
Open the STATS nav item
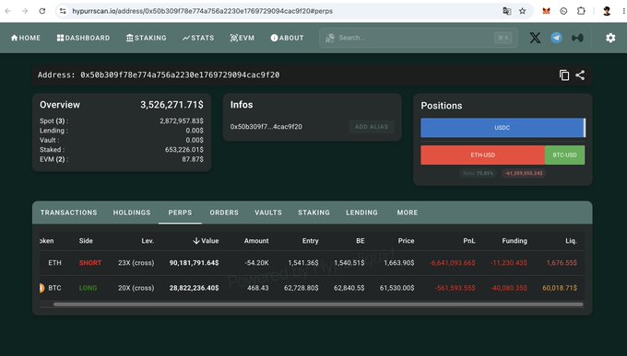198,38
